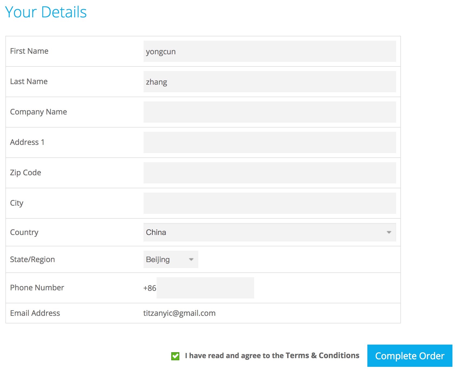Open the Country dropdown showing China
463x369 pixels.
coord(269,232)
